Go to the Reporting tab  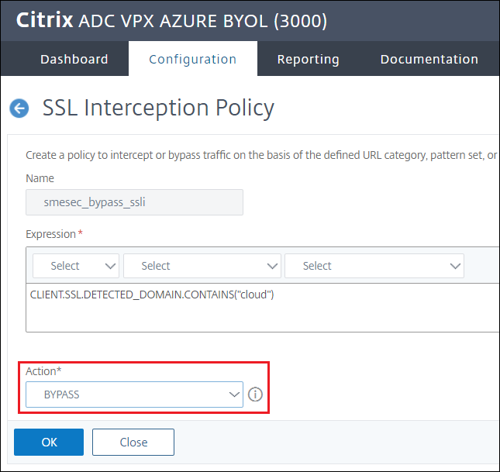pyautogui.click(x=308, y=59)
